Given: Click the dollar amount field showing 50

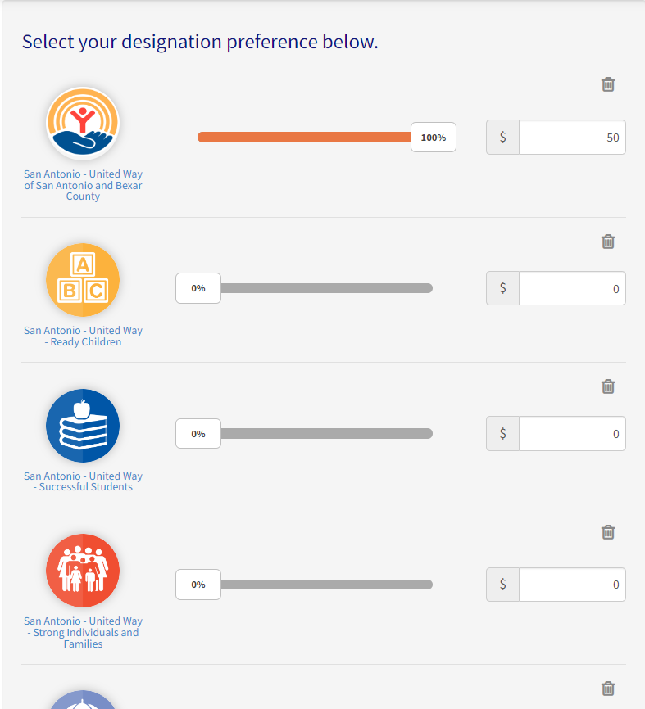Looking at the screenshot, I should pos(571,138).
